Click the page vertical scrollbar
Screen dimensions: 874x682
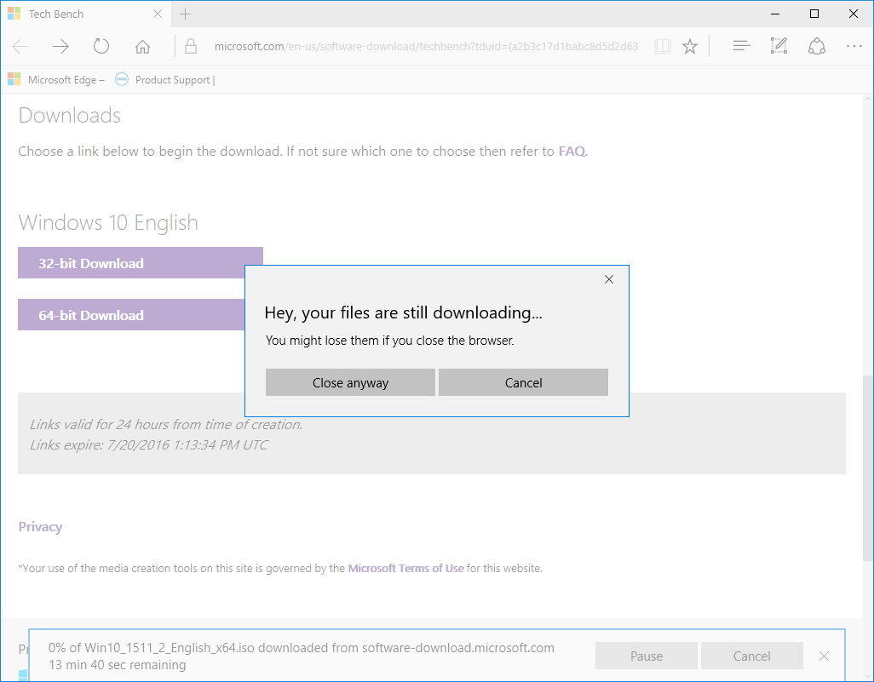coord(868,468)
